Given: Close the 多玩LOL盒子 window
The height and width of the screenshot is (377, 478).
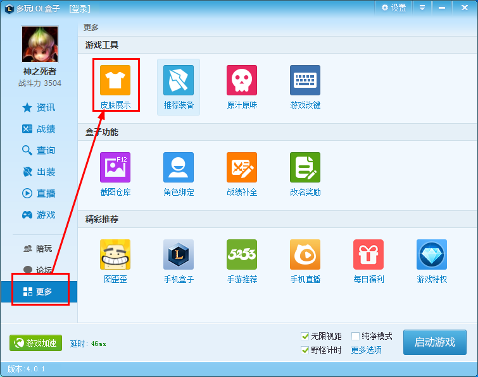Looking at the screenshot, I should point(465,8).
